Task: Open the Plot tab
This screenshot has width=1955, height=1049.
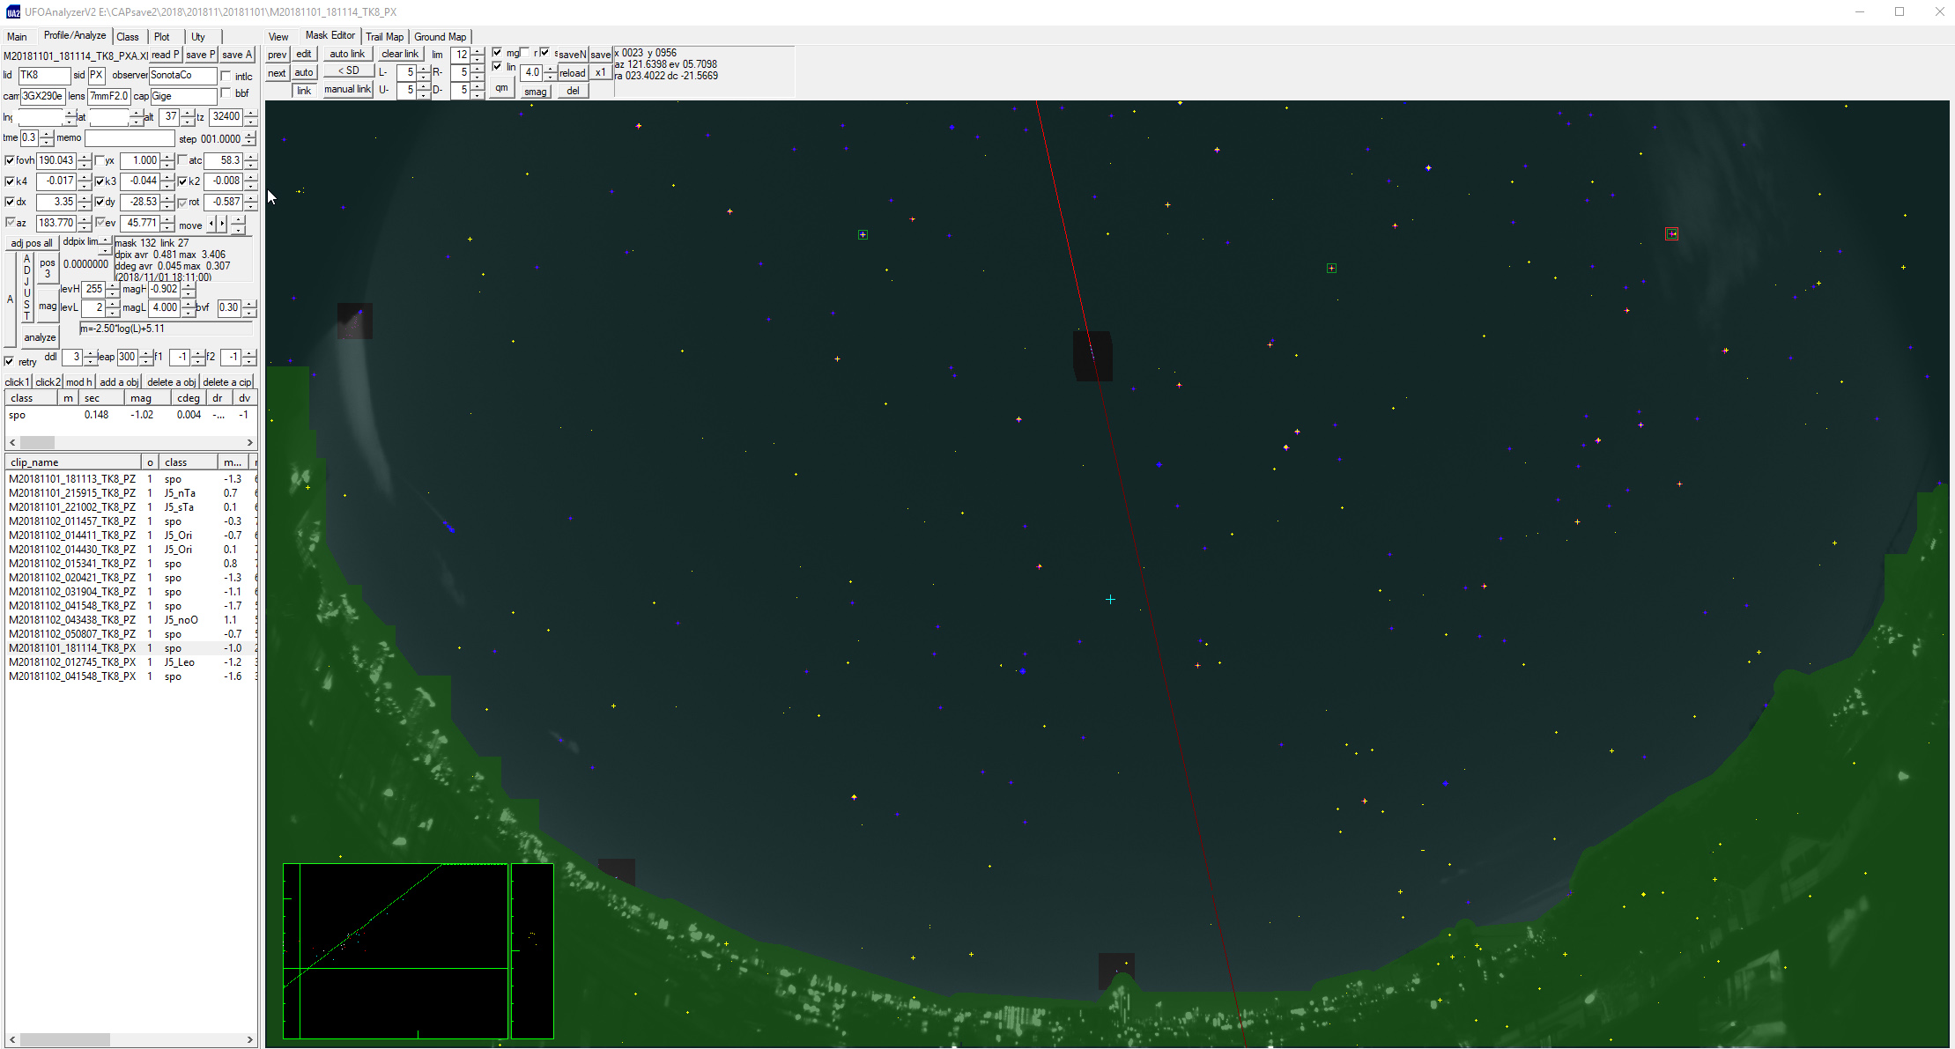Action: 162,37
